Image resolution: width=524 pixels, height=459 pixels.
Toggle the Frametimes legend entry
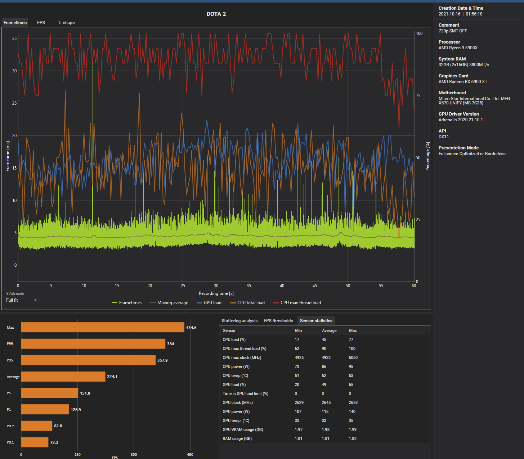click(x=127, y=303)
